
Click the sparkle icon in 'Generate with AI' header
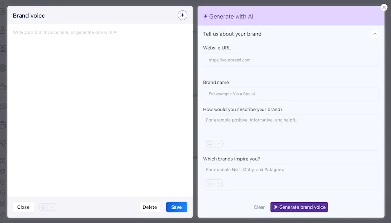point(205,16)
